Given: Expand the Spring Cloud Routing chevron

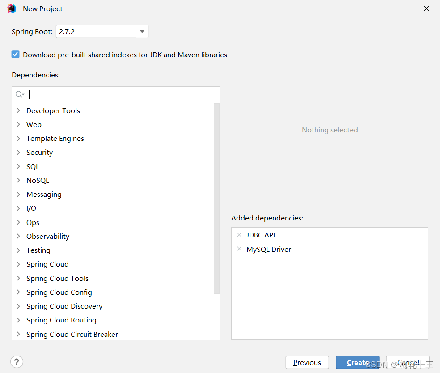Looking at the screenshot, I should [18, 320].
